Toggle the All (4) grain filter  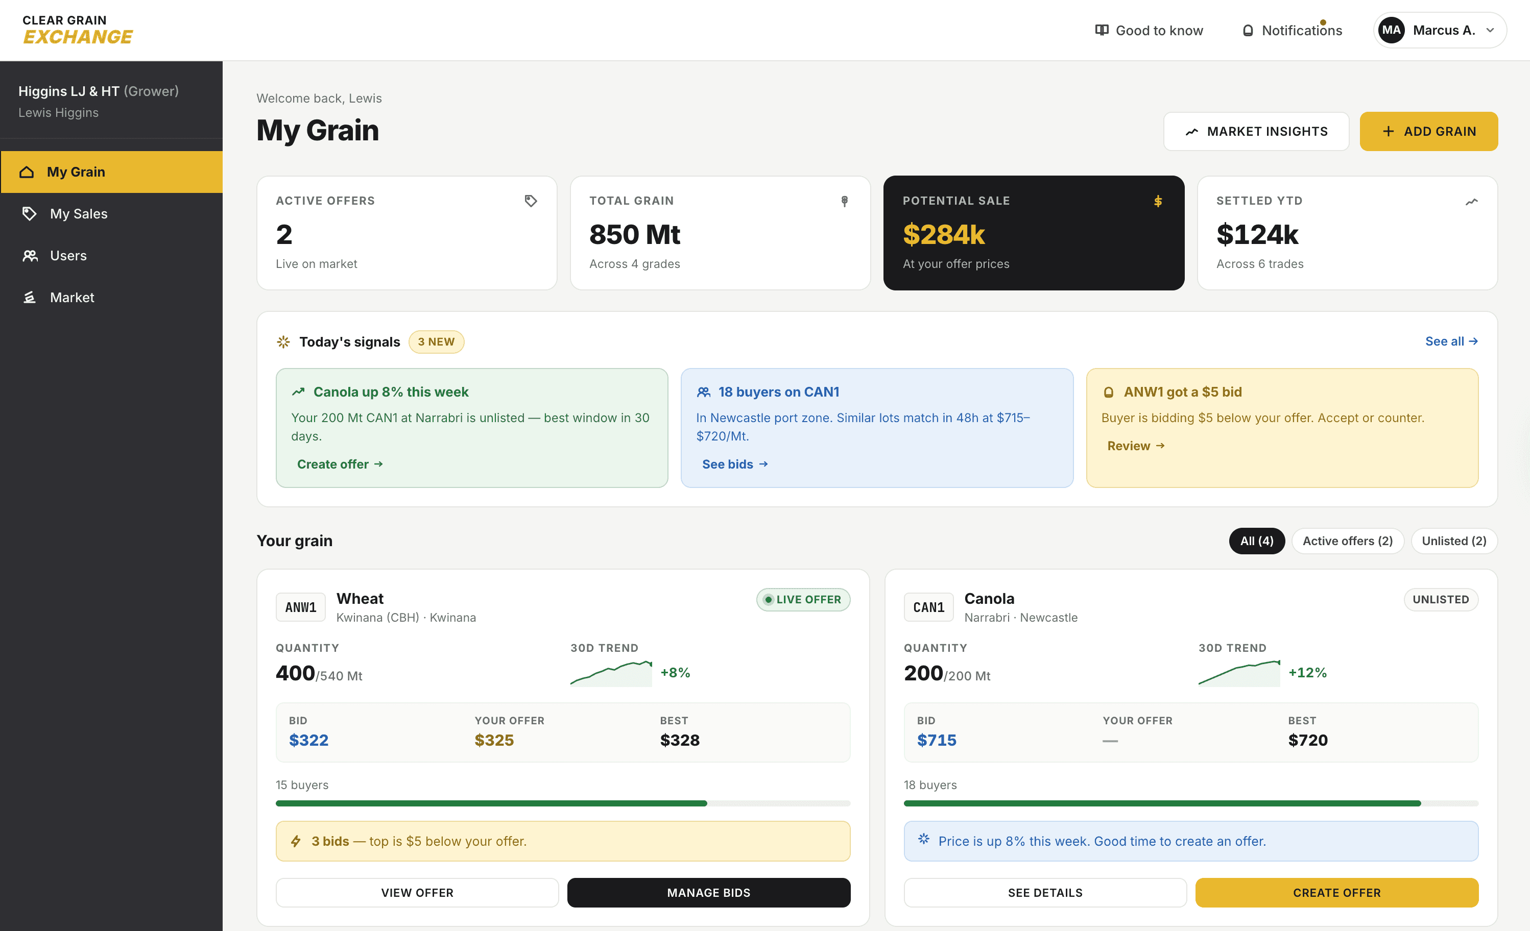pos(1256,541)
